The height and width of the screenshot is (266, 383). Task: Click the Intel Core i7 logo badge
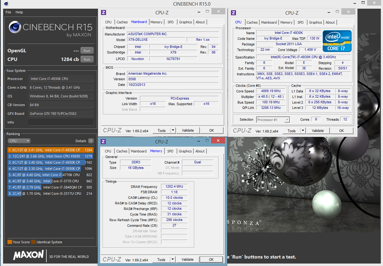[x=337, y=41]
